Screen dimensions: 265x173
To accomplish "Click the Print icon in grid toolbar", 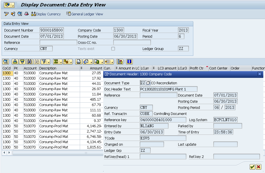I will pyautogui.click(x=79, y=62).
